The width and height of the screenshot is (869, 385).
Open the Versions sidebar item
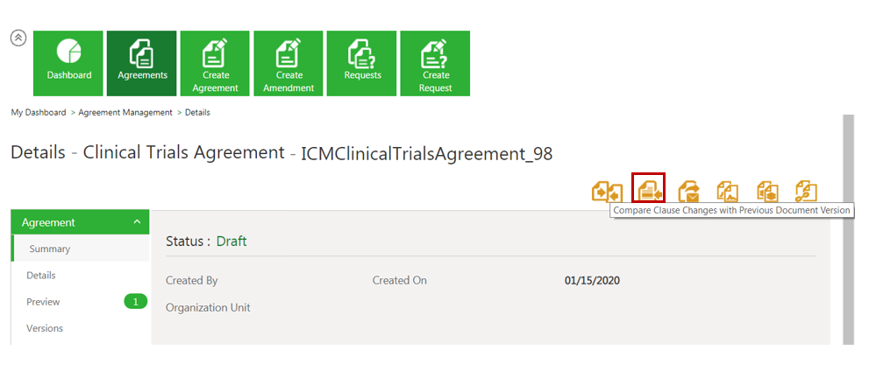(45, 329)
